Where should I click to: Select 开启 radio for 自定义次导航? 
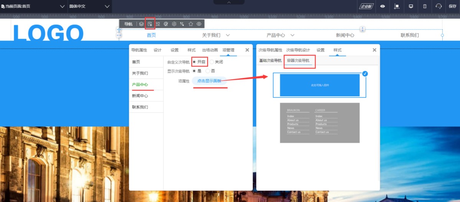pyautogui.click(x=194, y=62)
